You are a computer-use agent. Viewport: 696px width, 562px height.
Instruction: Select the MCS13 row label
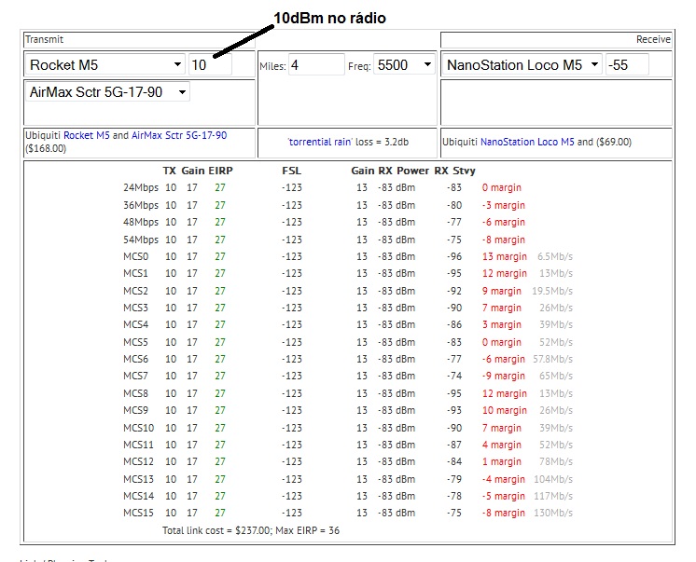click(138, 479)
